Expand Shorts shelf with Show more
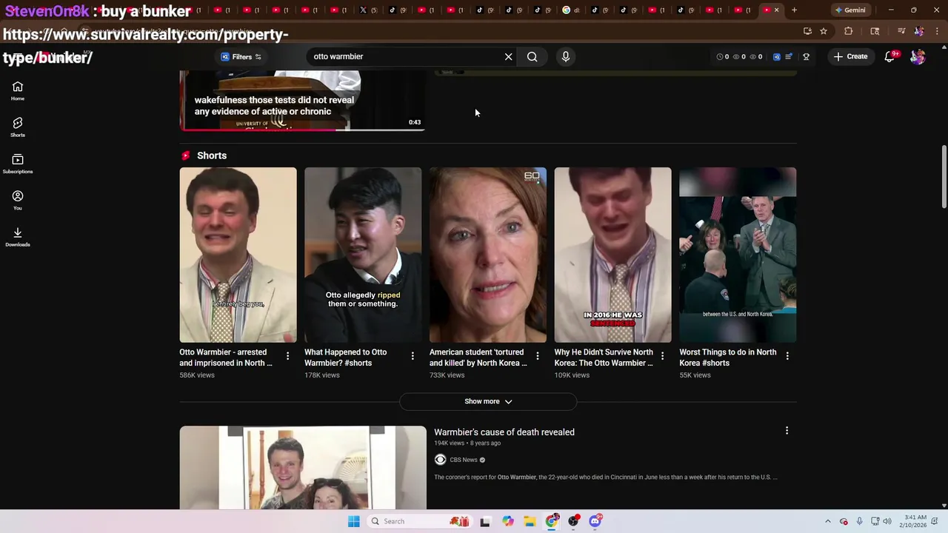Image resolution: width=948 pixels, height=533 pixels. [x=488, y=401]
